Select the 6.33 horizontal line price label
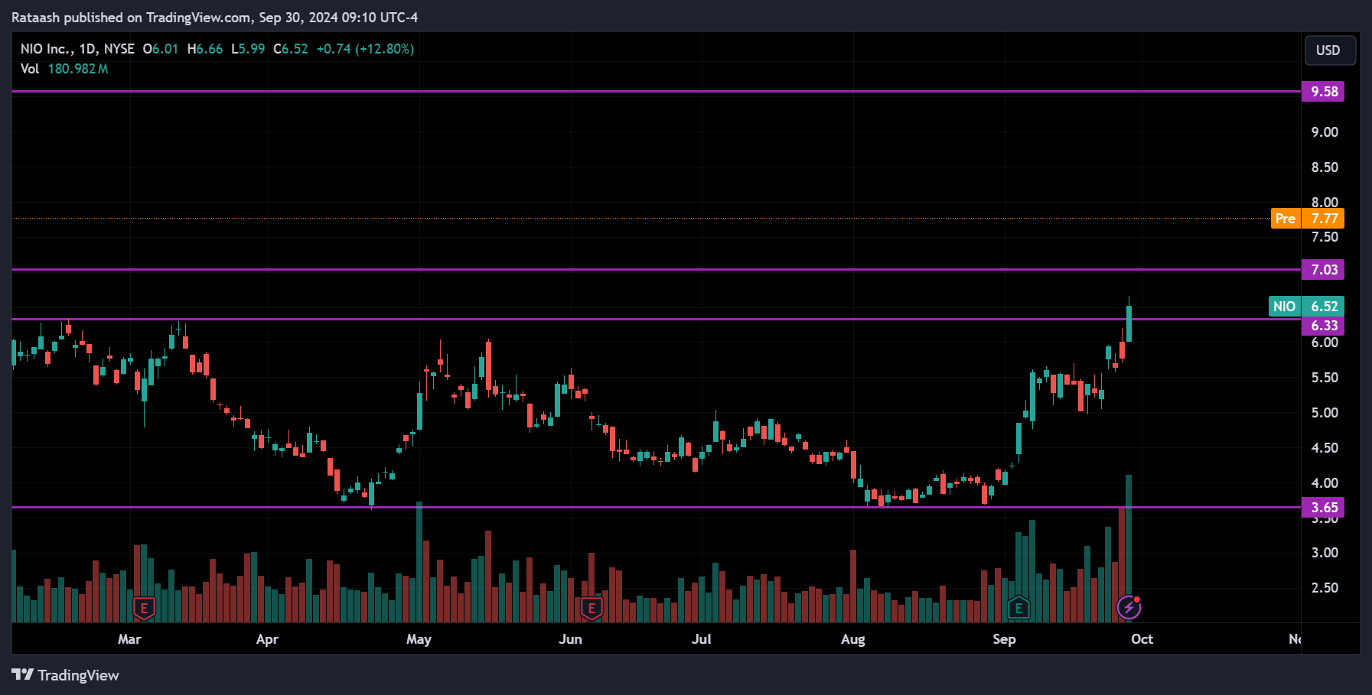1372x695 pixels. tap(1324, 326)
